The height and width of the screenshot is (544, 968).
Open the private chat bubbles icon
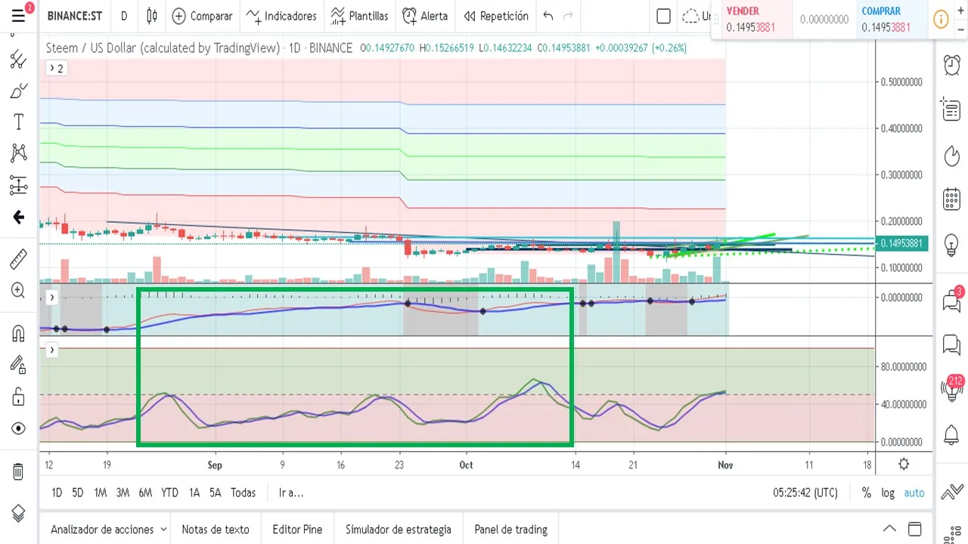(x=951, y=345)
